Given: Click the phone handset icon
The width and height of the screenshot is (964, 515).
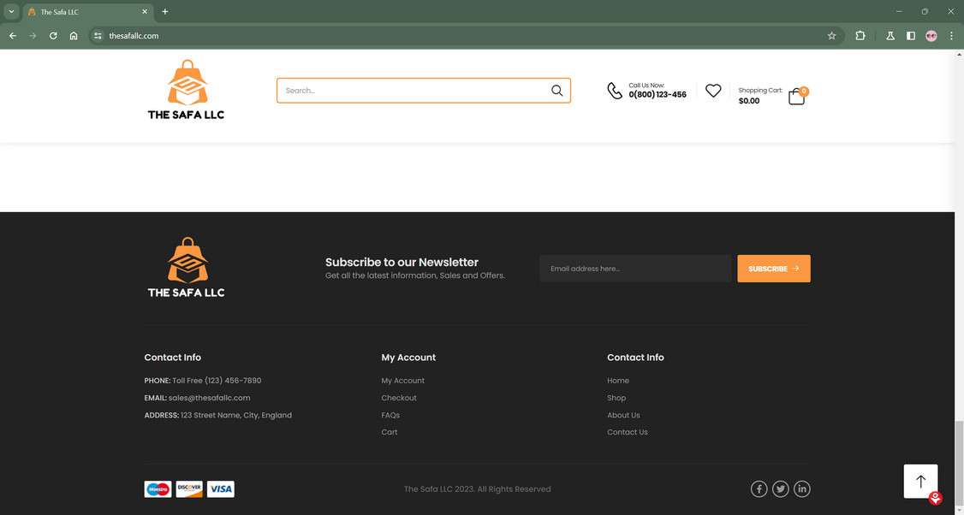Looking at the screenshot, I should [x=615, y=91].
